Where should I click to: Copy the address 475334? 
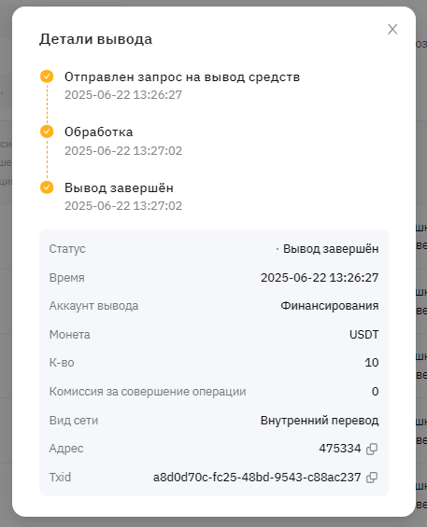click(372, 449)
